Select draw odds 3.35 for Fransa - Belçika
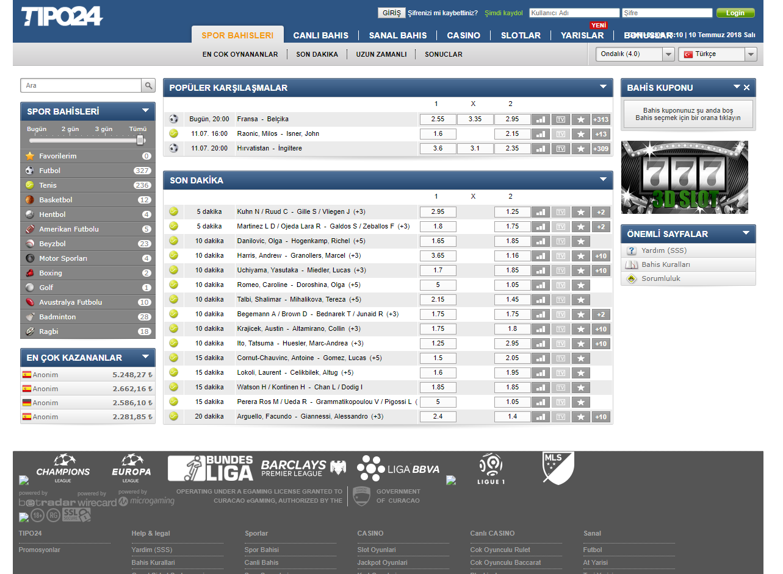This screenshot has height=574, width=783. pyautogui.click(x=475, y=119)
